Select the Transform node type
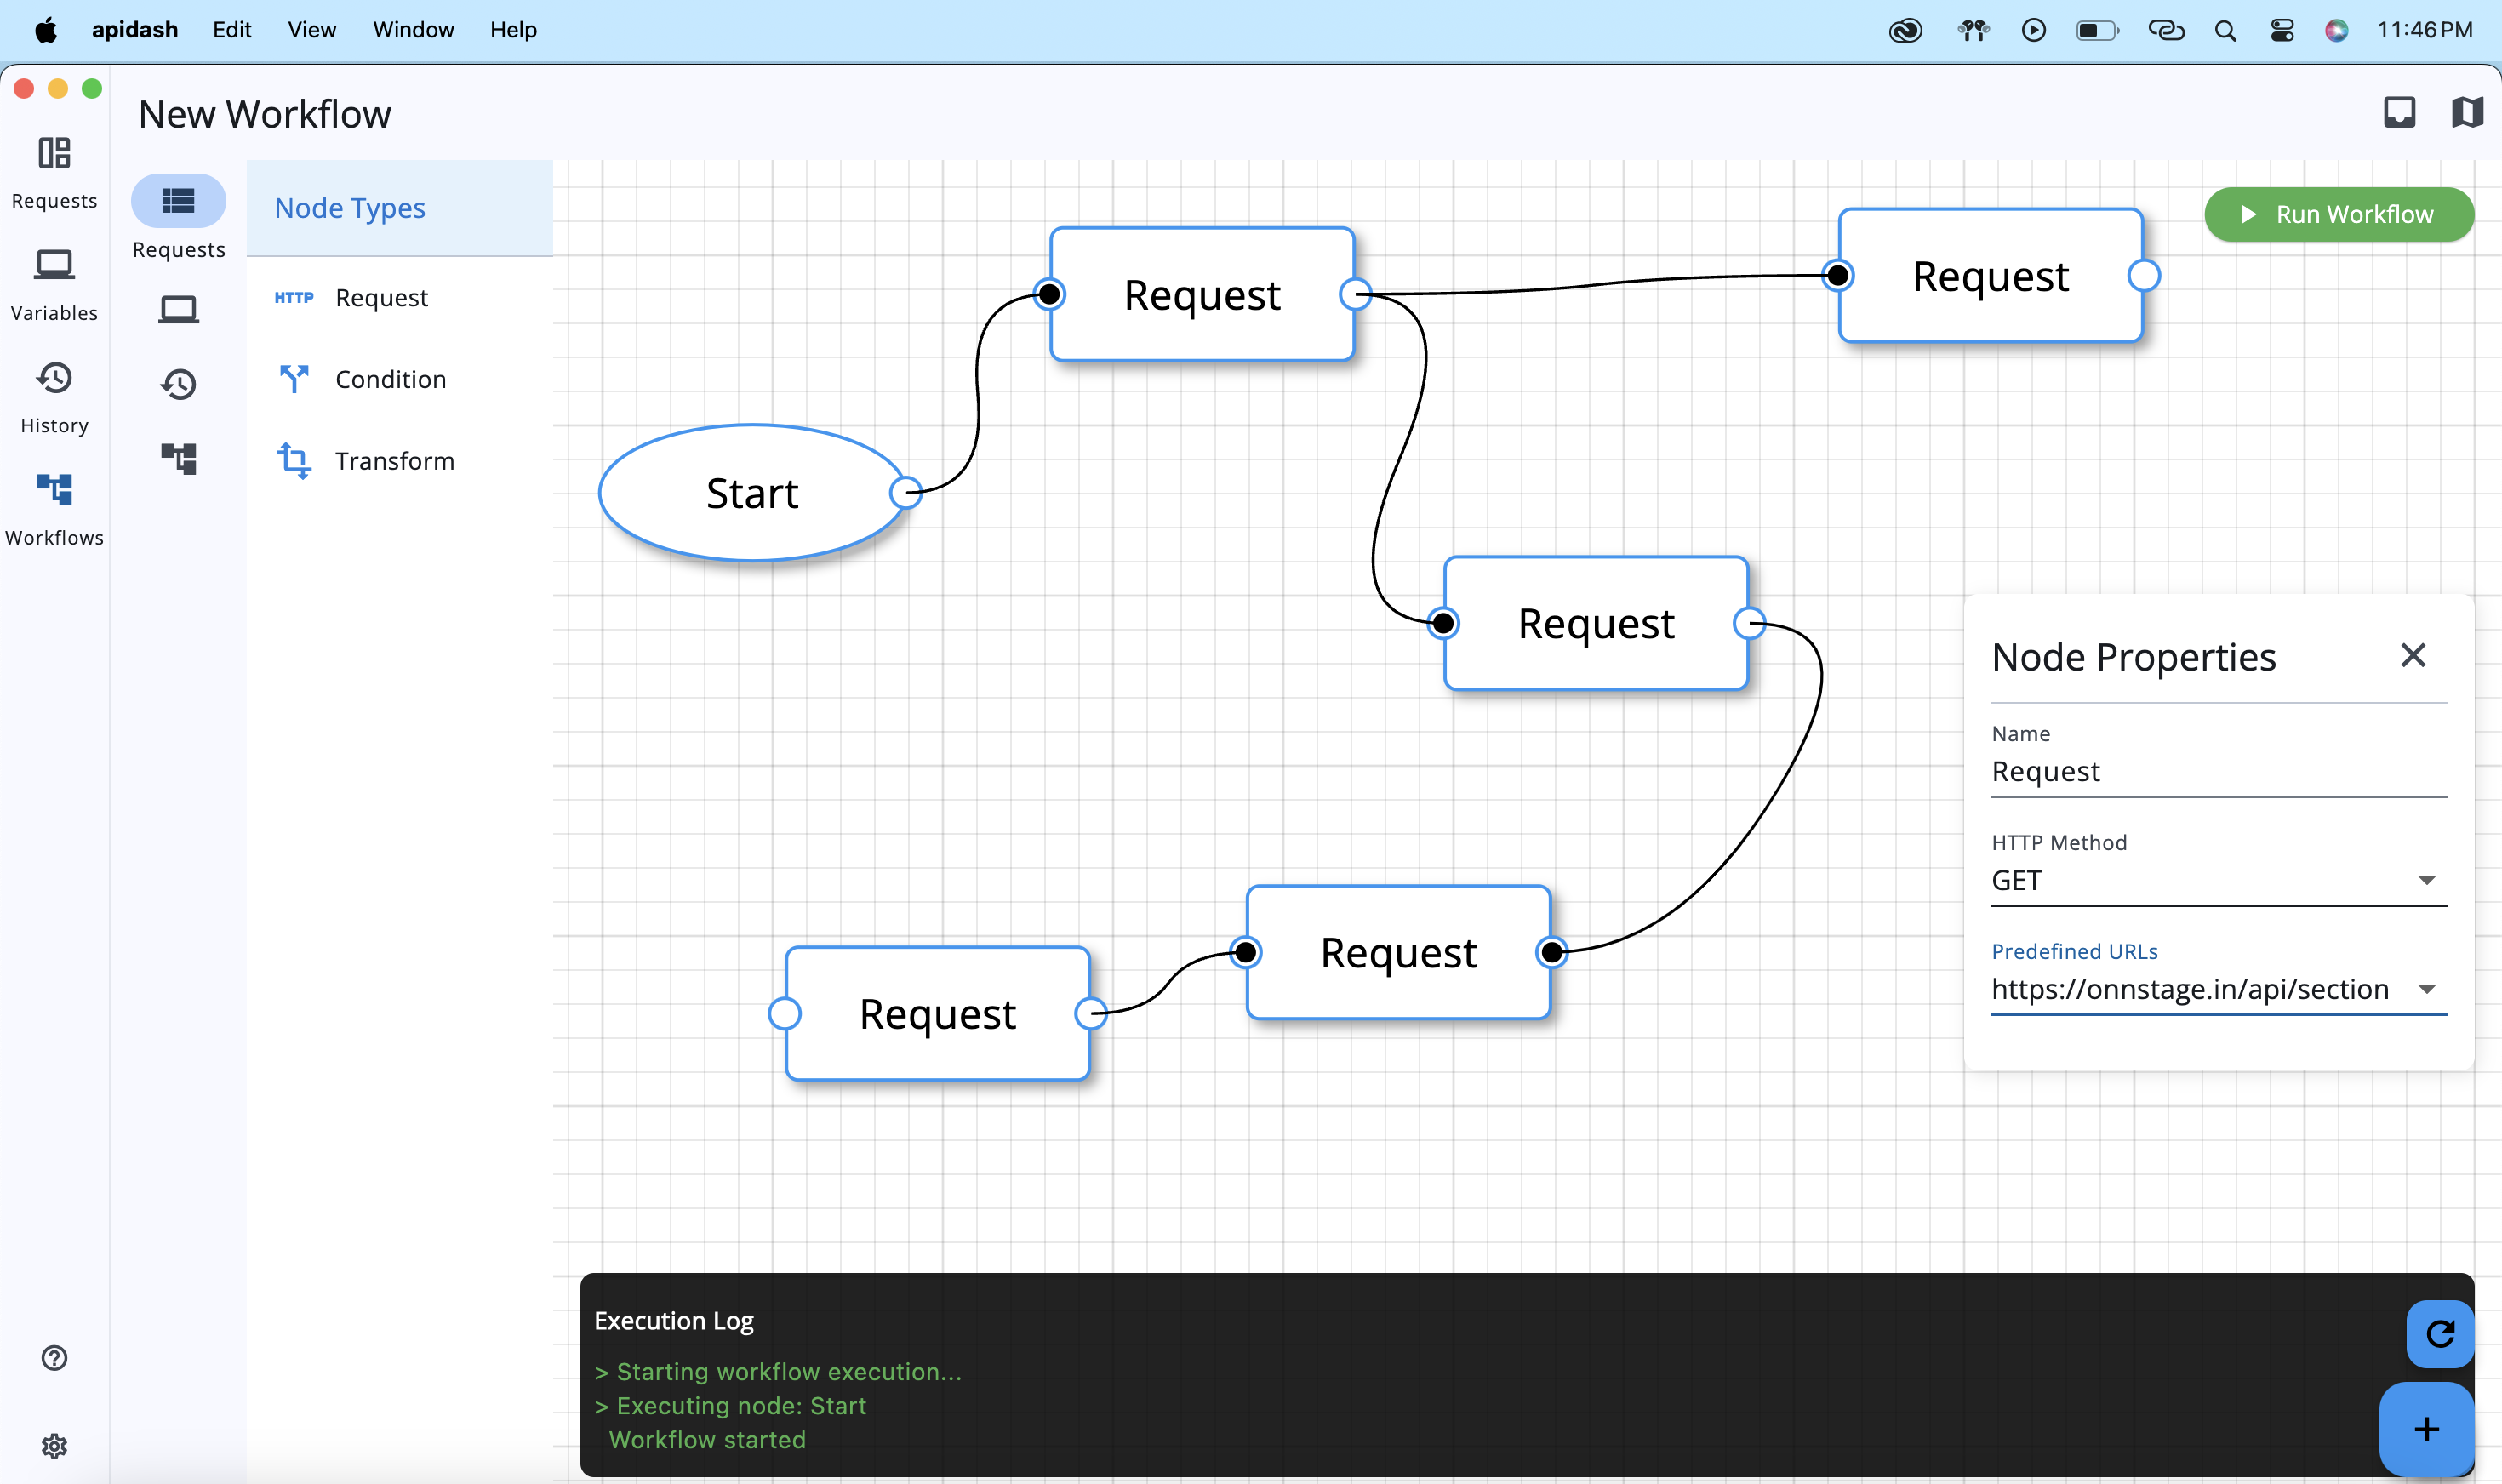2502x1484 pixels. (394, 461)
